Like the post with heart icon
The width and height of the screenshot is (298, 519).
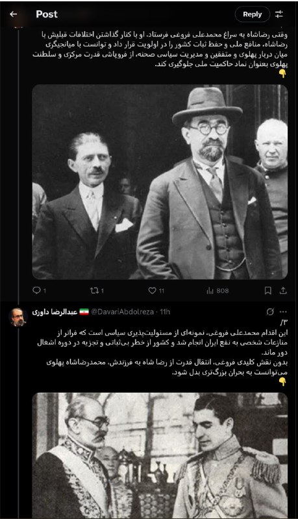[x=156, y=291]
